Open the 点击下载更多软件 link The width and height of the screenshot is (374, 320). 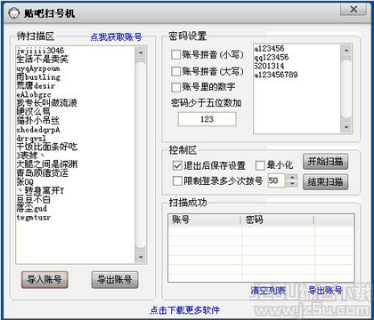[x=185, y=310]
